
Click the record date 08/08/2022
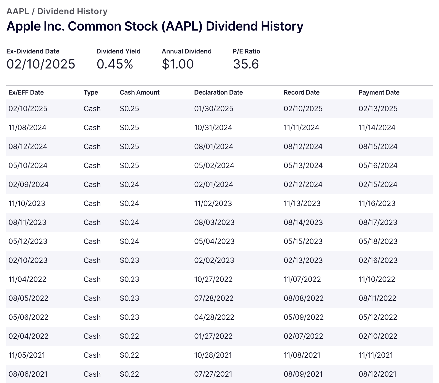(x=303, y=298)
